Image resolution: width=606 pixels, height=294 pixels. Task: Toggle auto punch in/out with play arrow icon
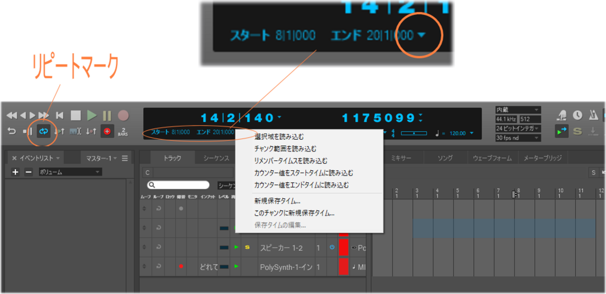coord(59,131)
